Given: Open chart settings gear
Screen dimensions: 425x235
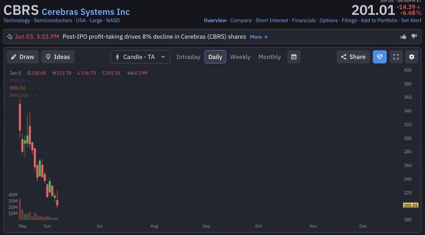Looking at the screenshot, I should pyautogui.click(x=412, y=57).
